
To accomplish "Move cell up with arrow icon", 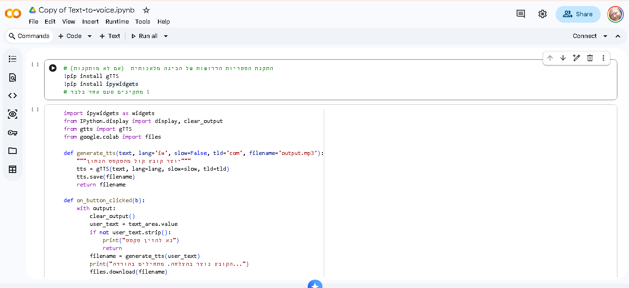I will [550, 58].
